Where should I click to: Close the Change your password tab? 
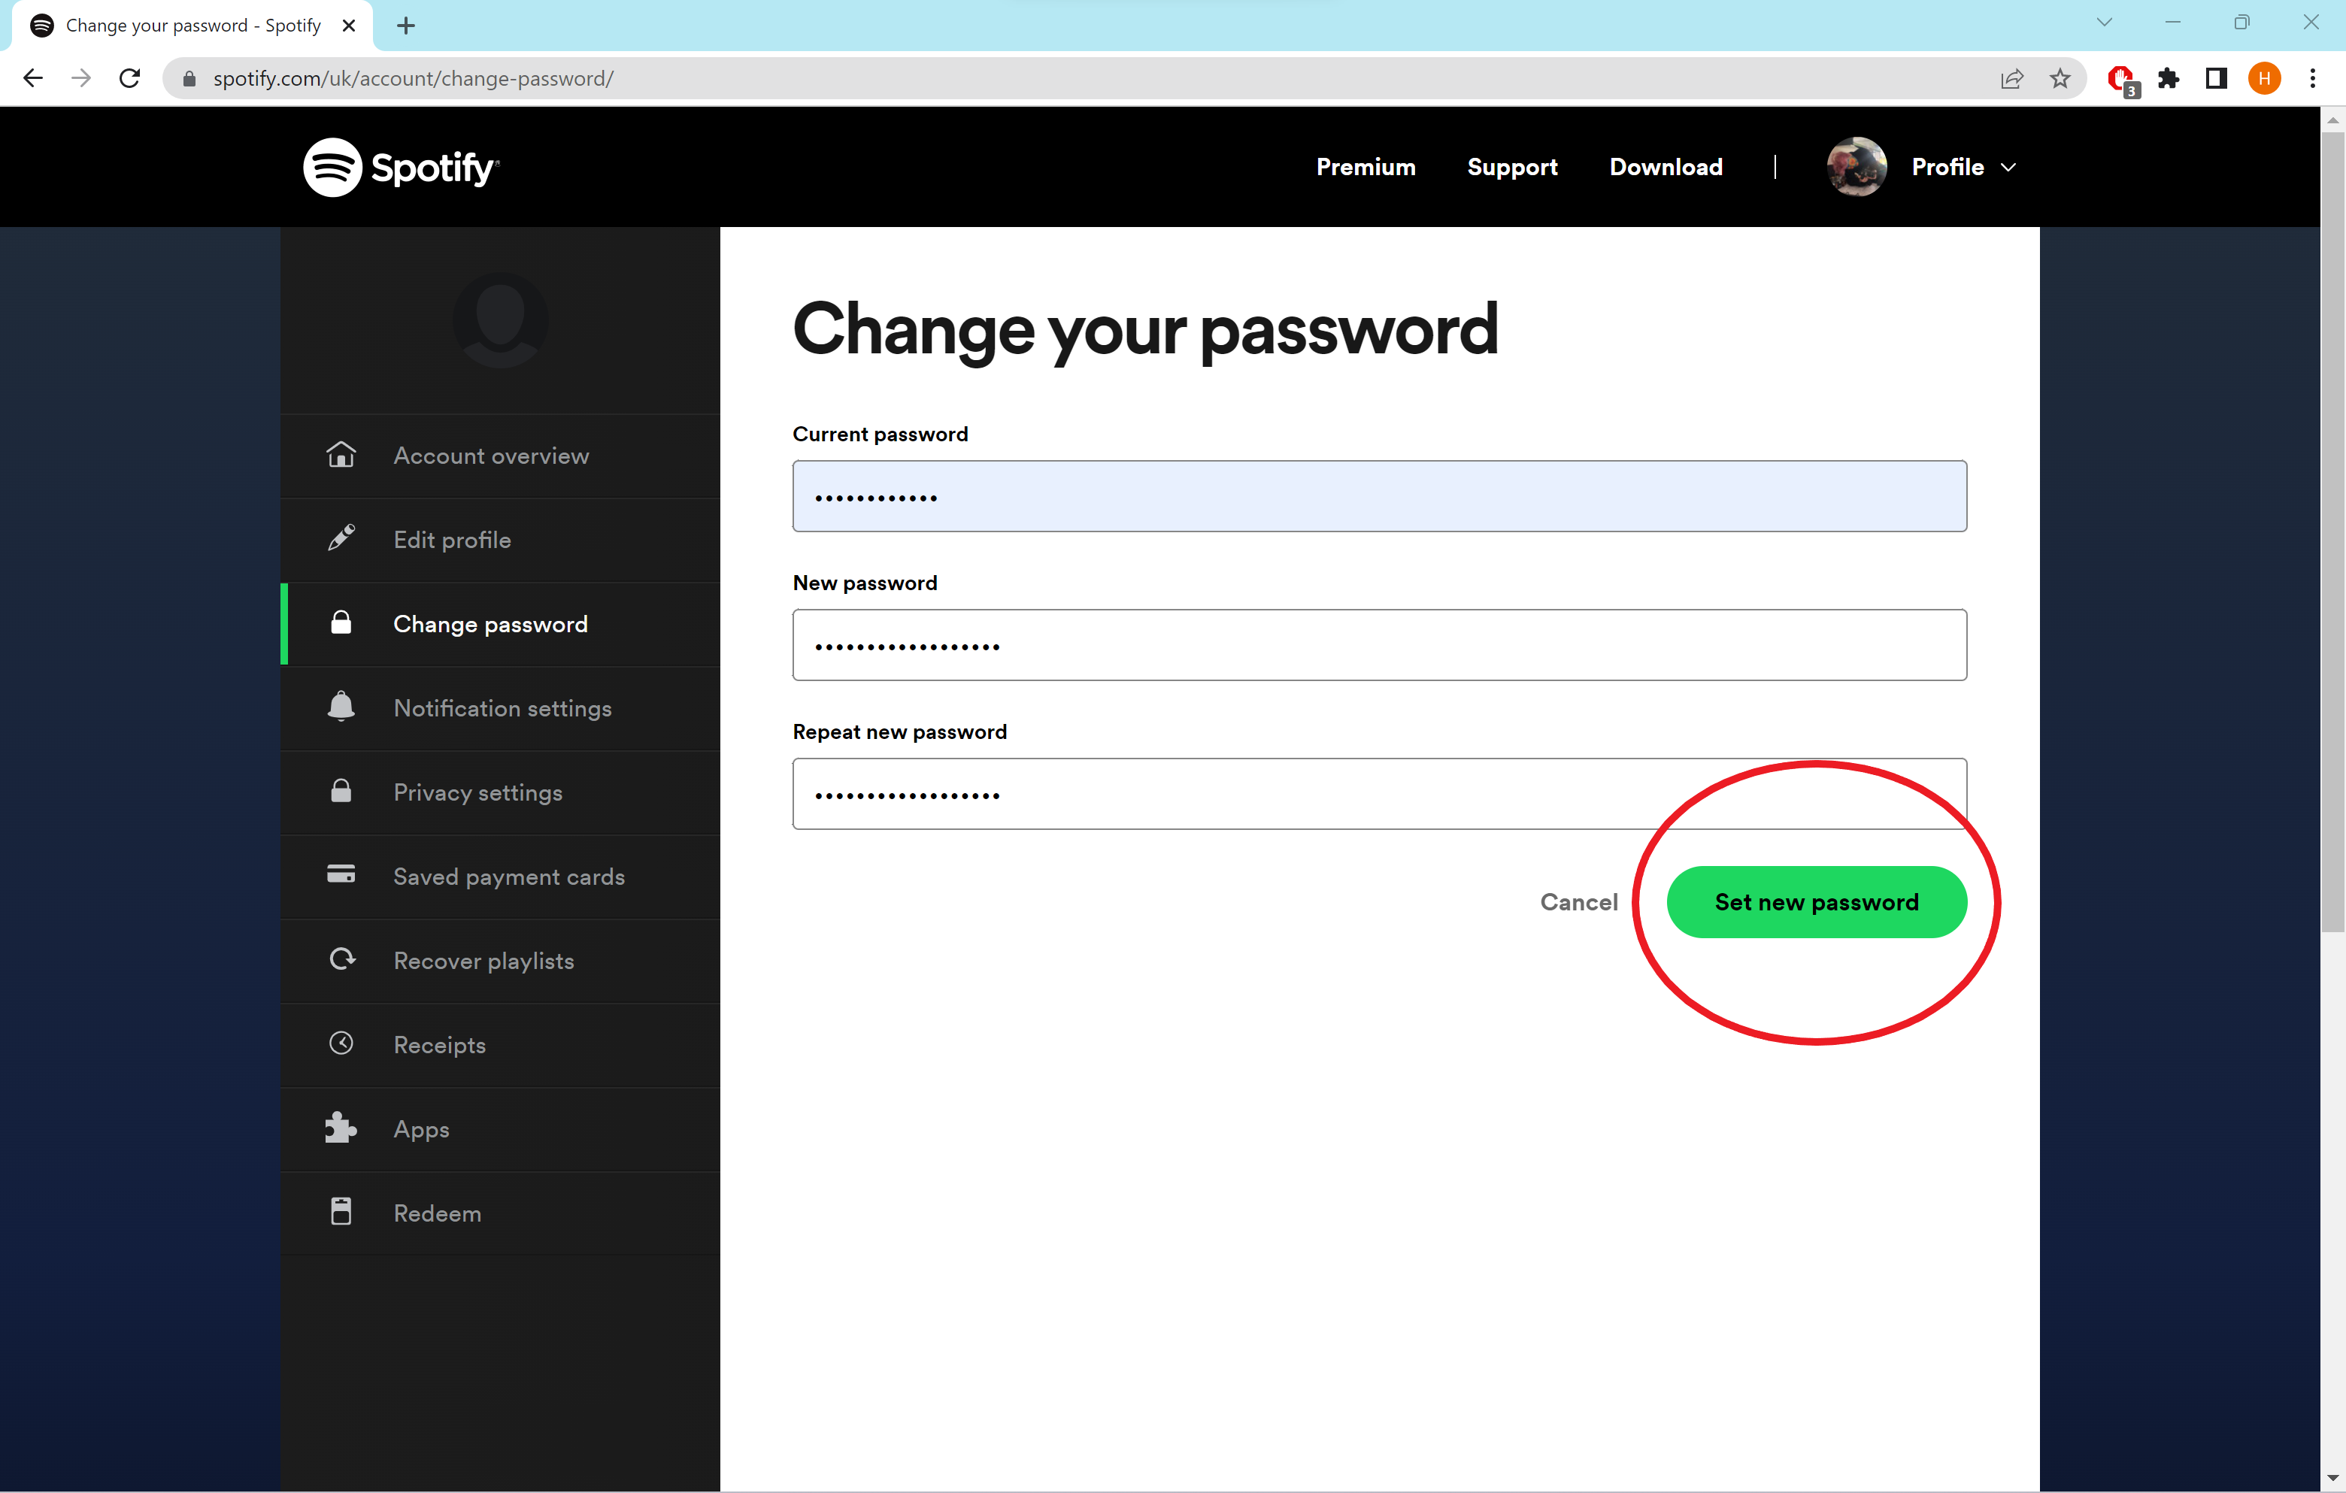point(349,26)
